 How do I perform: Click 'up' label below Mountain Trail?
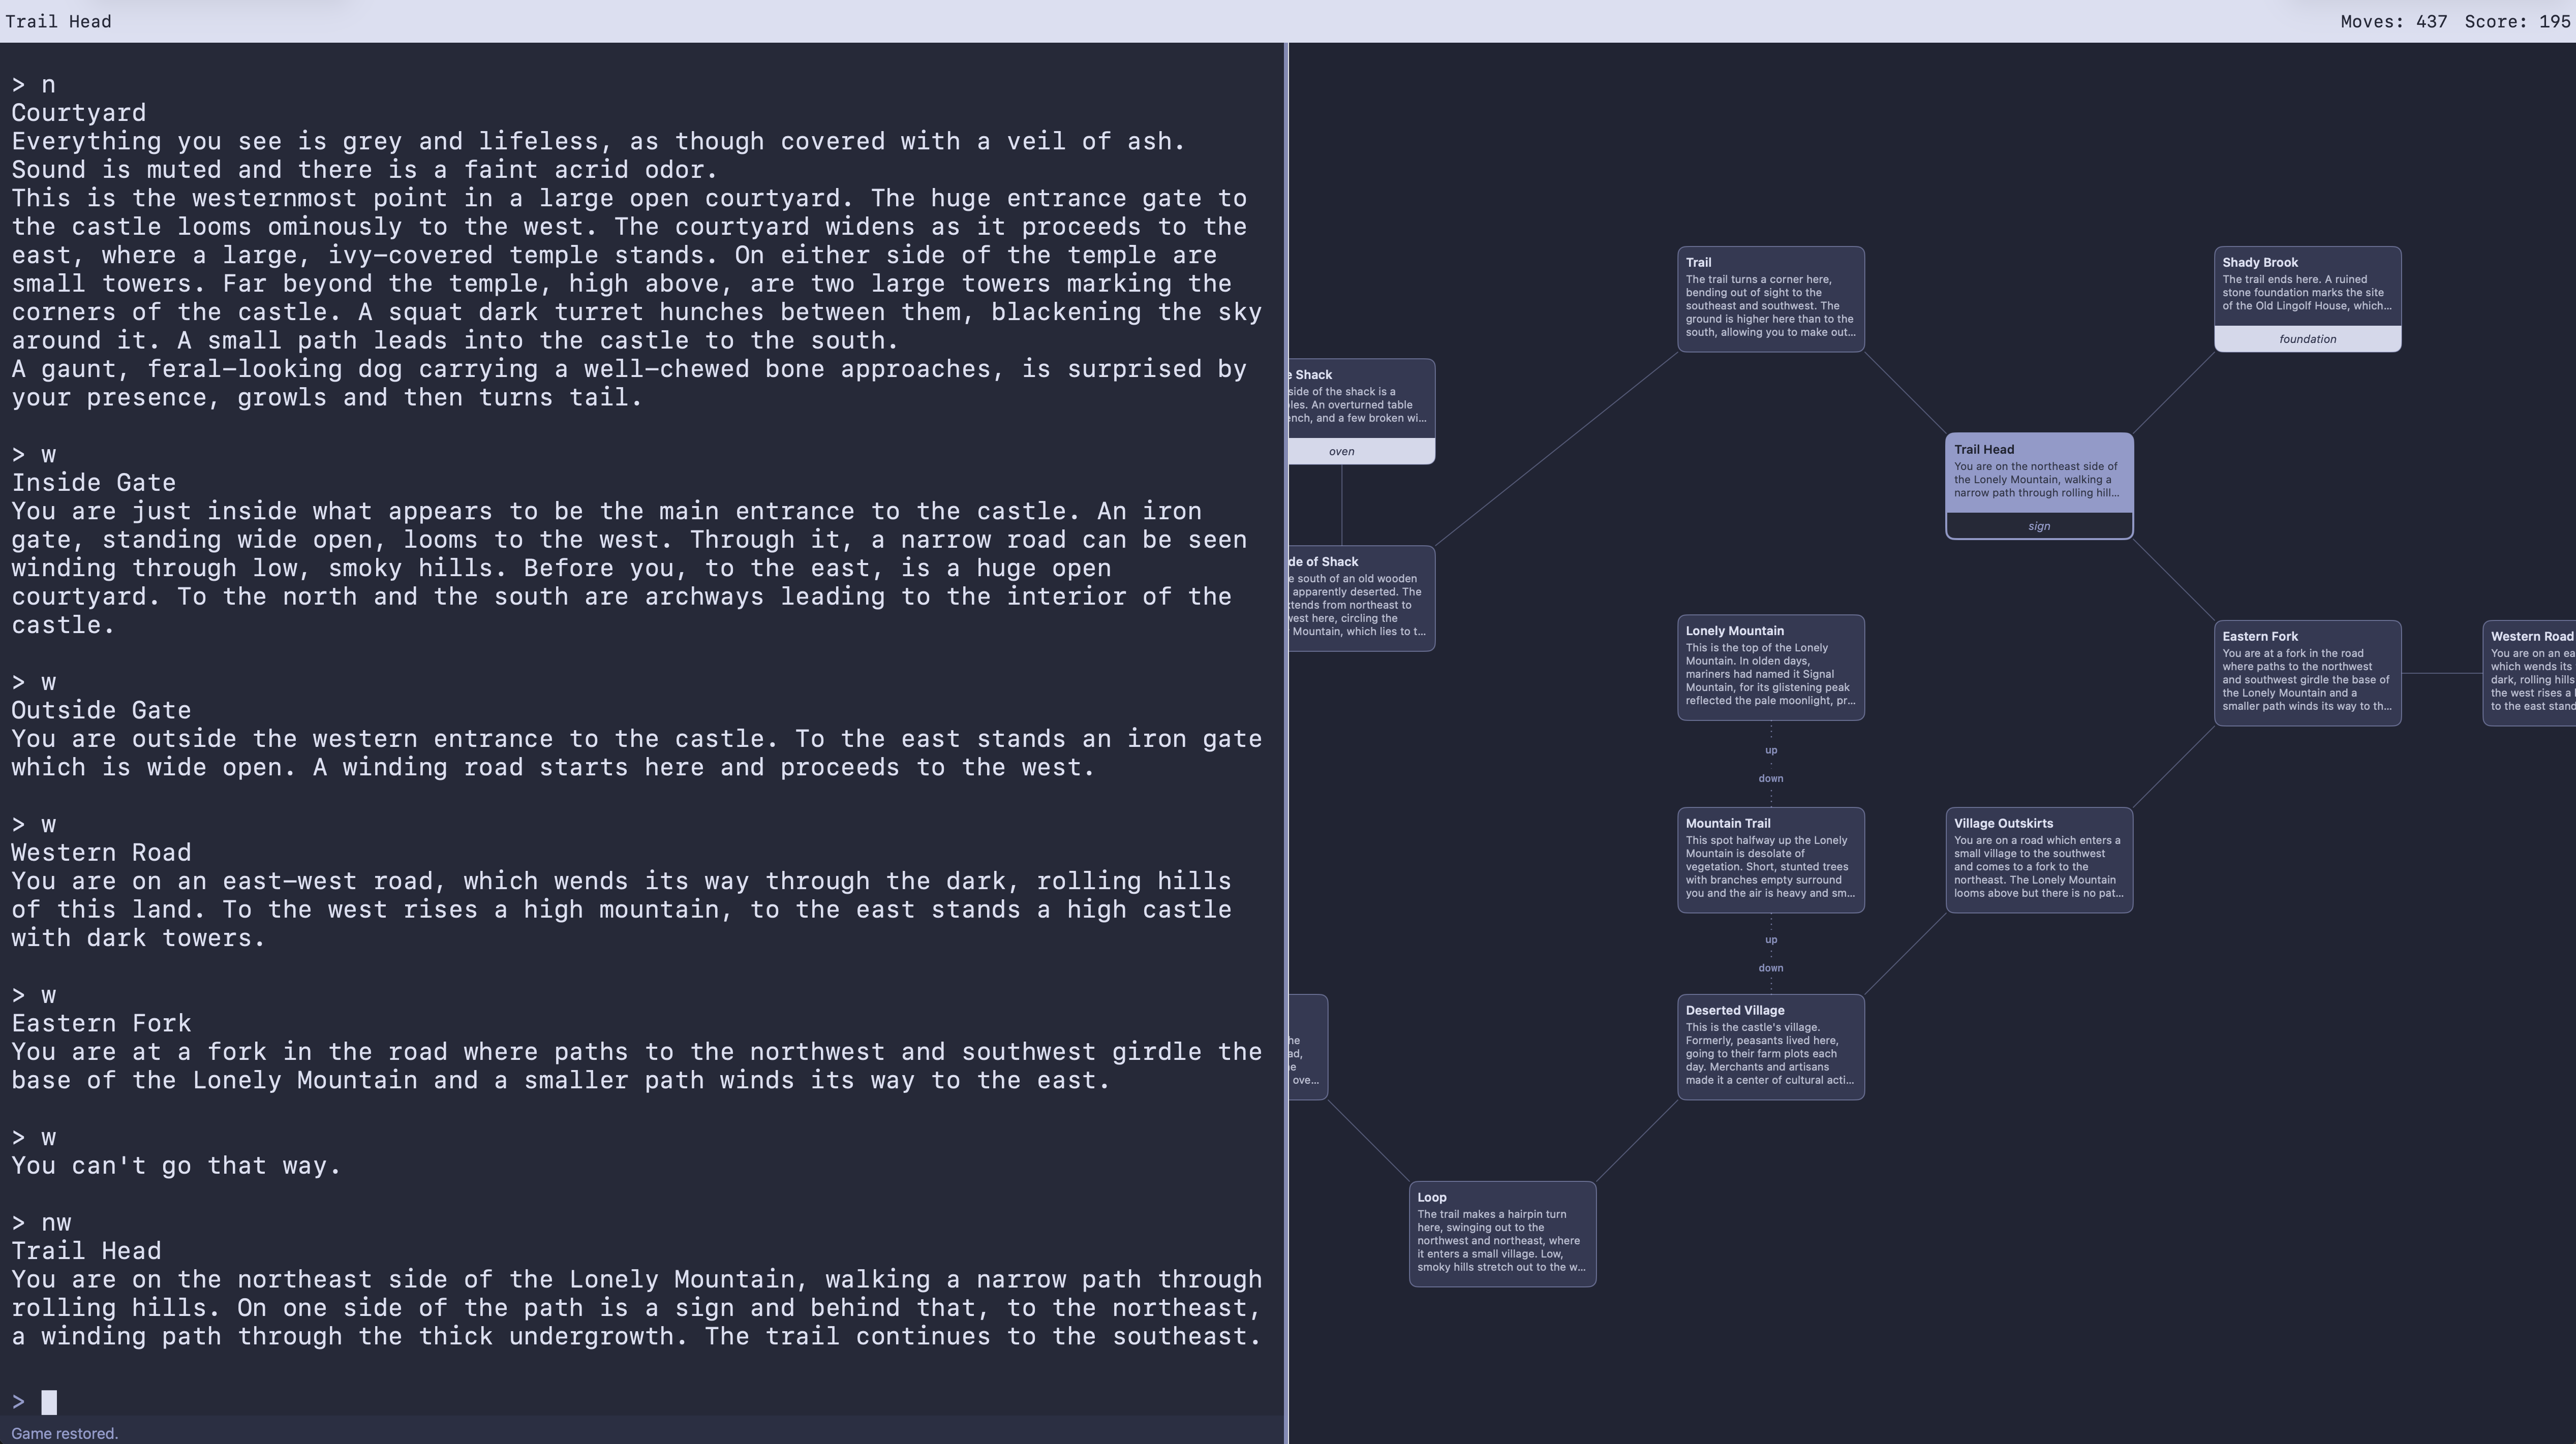pos(1770,939)
